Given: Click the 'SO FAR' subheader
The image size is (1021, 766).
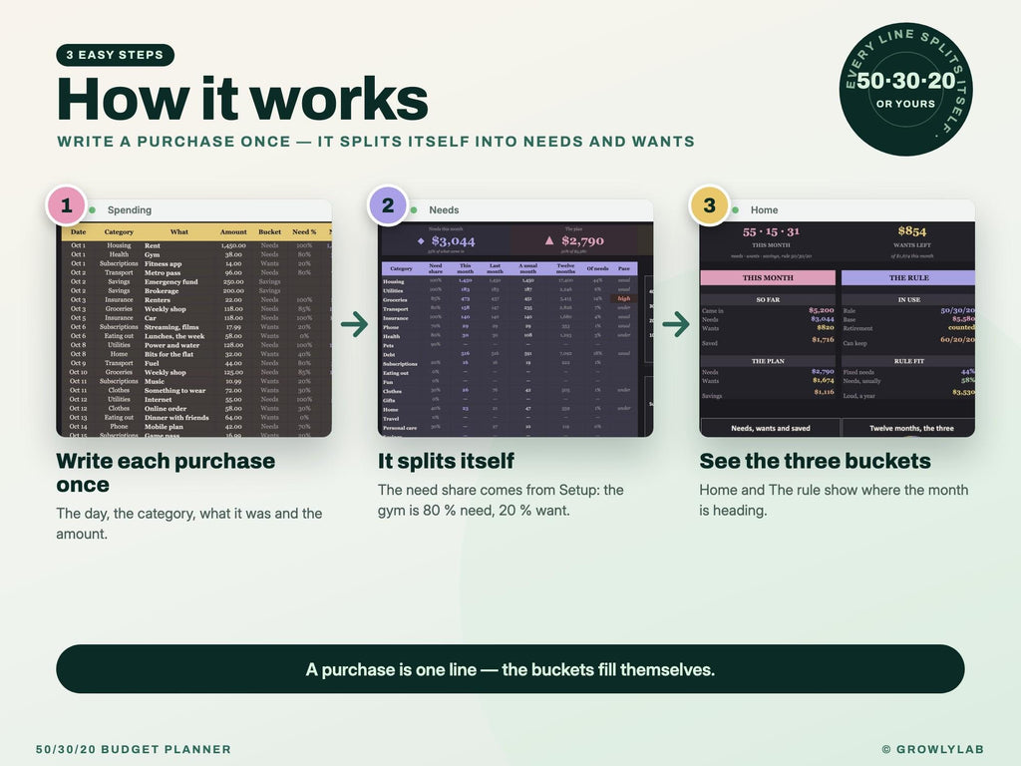Looking at the screenshot, I should coord(768,299).
